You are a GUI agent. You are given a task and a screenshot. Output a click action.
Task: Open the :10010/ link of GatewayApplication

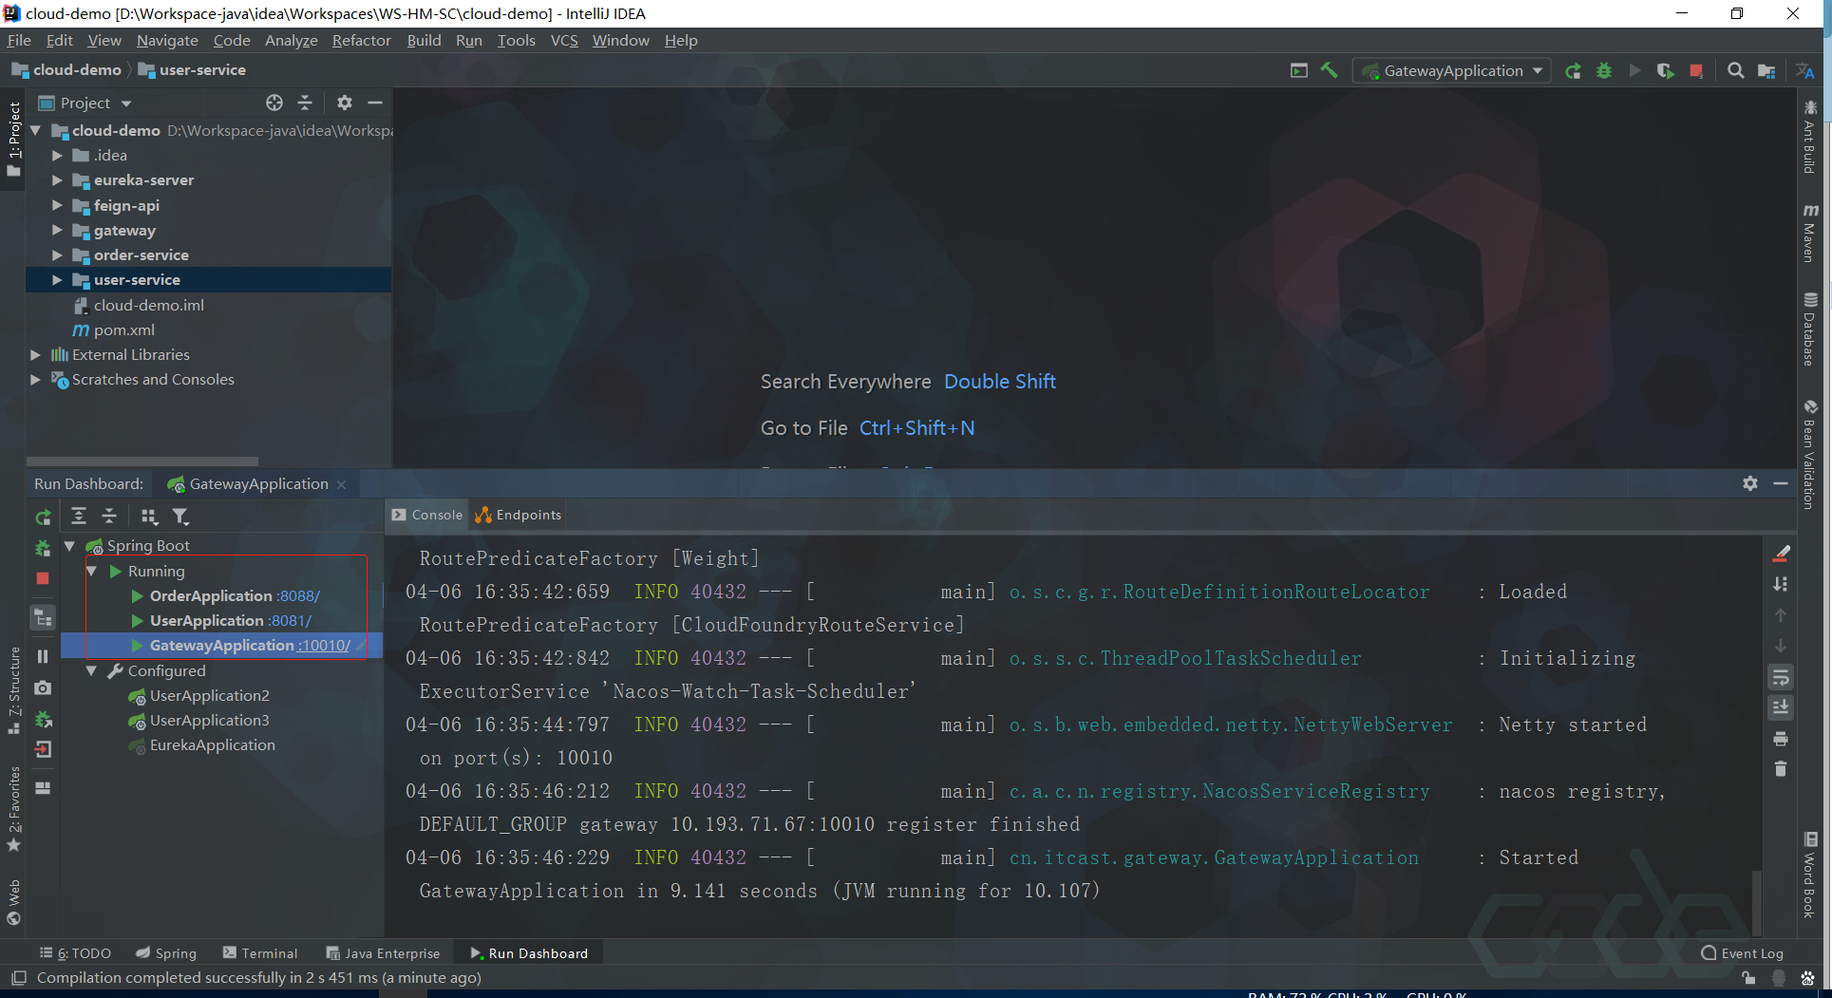pos(324,645)
